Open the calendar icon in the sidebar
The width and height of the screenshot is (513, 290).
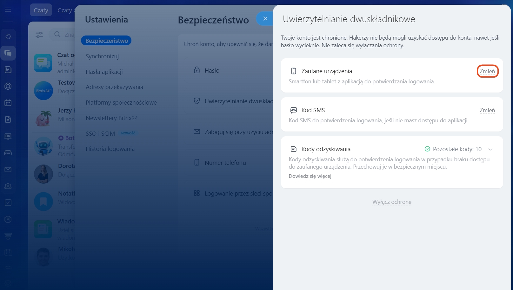(x=8, y=103)
